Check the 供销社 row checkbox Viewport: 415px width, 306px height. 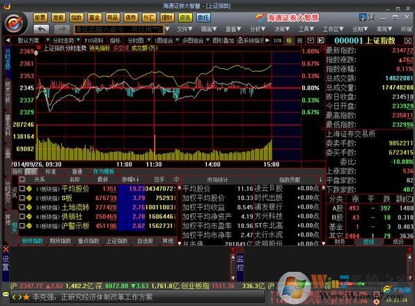(x=22, y=217)
